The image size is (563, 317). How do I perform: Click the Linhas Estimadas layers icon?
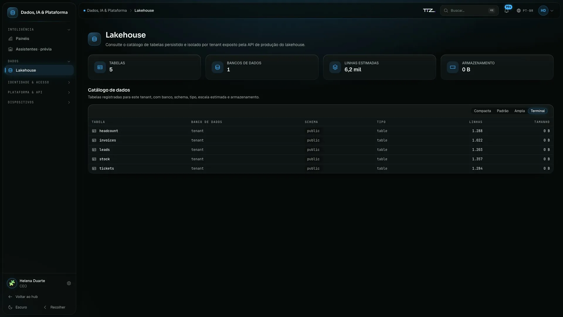coord(335,67)
